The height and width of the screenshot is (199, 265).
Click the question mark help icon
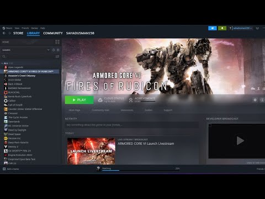click(230, 28)
